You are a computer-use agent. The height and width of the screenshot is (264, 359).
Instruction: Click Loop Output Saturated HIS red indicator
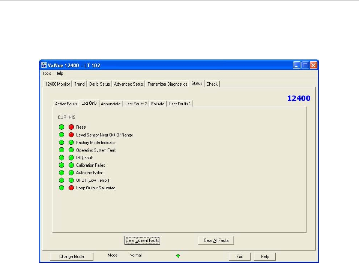point(71,188)
